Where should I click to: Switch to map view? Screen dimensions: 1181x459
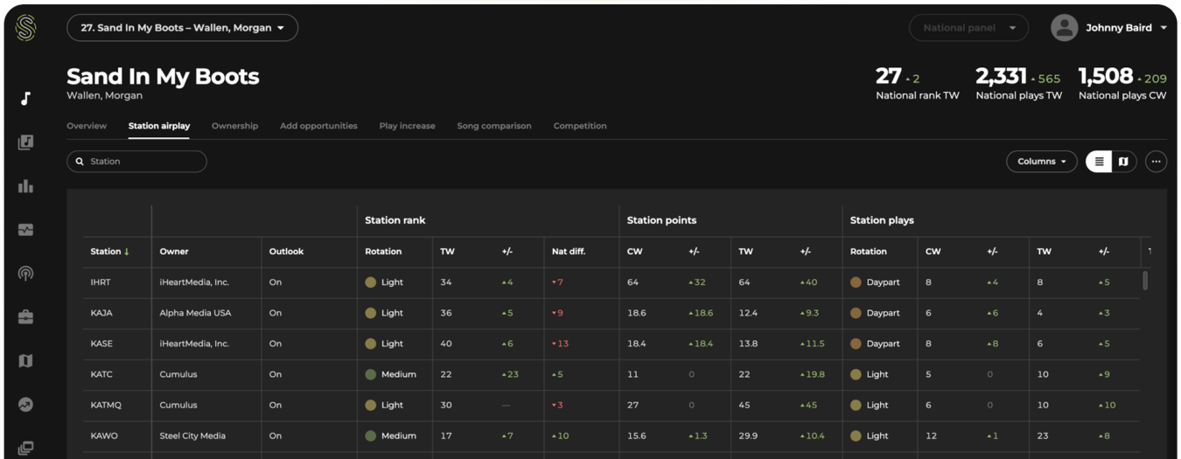pyautogui.click(x=1123, y=162)
